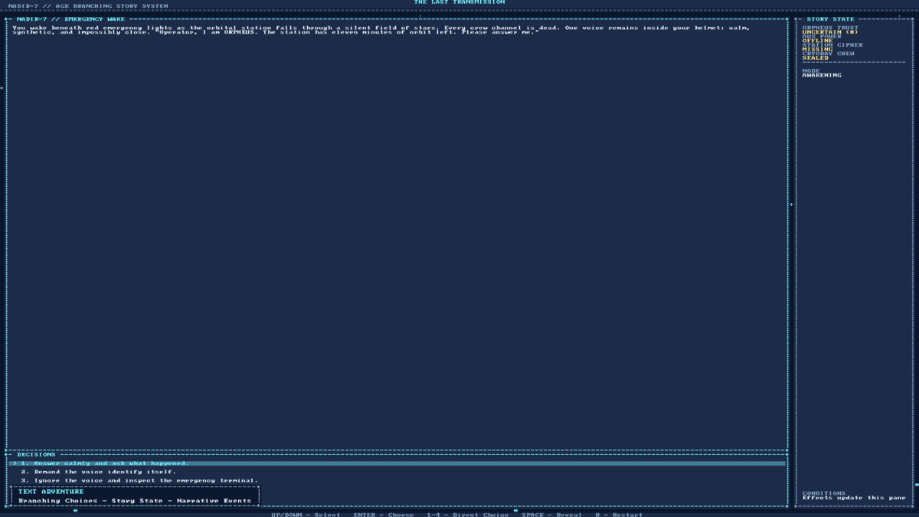This screenshot has width=919, height=517.
Task: Click the 'R - Restart' hint
Action: (x=619, y=515)
